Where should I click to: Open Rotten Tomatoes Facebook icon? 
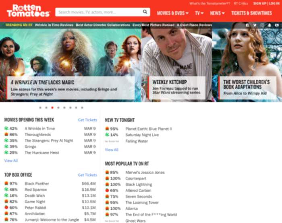(x=248, y=25)
